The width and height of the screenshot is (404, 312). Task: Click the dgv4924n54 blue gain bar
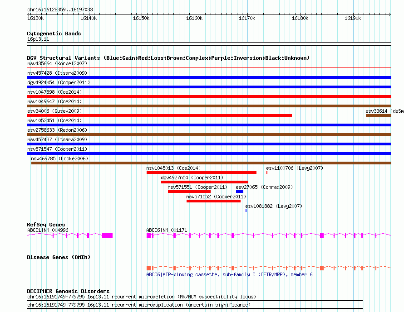tap(209, 87)
